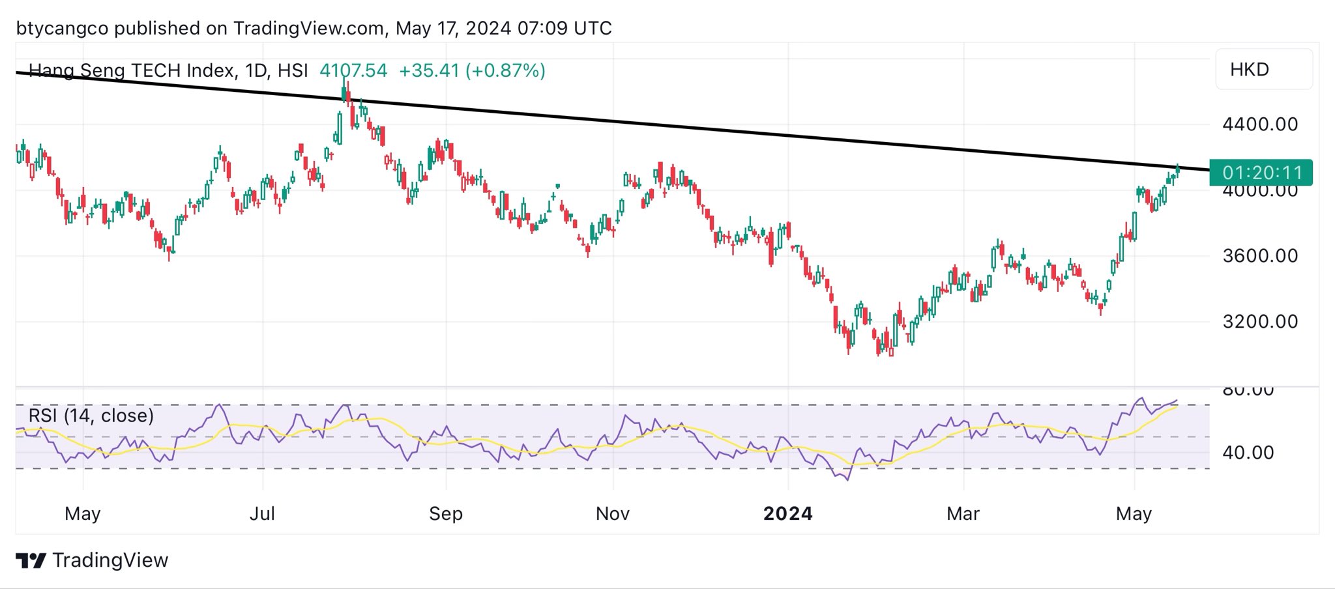Click the Nov time axis label
Screen dimensions: 1335x589
point(613,513)
